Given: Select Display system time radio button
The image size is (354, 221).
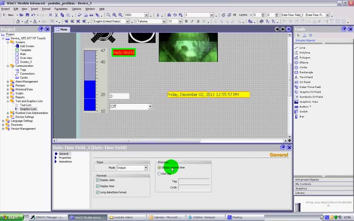Looking at the screenshot, I should [x=159, y=168].
